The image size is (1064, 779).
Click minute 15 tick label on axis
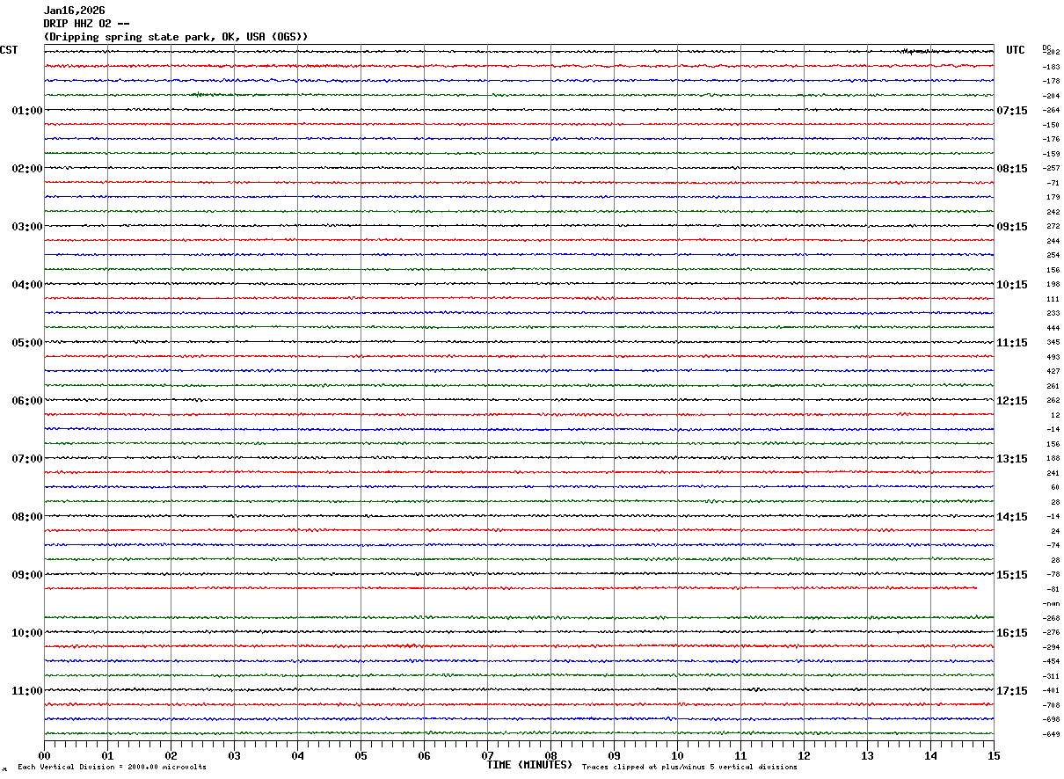pos(994,756)
